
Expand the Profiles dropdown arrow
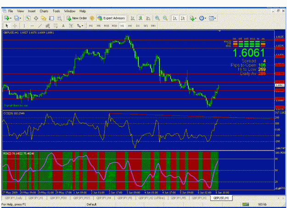[x=20, y=18]
